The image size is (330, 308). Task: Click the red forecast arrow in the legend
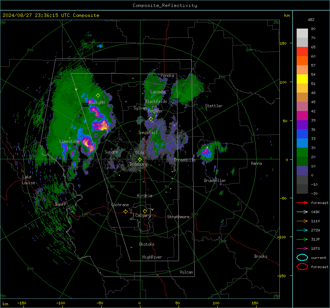click(302, 203)
